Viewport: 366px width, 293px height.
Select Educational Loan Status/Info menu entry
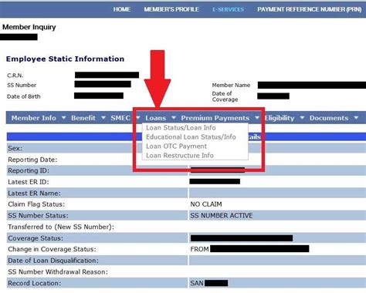pos(191,137)
